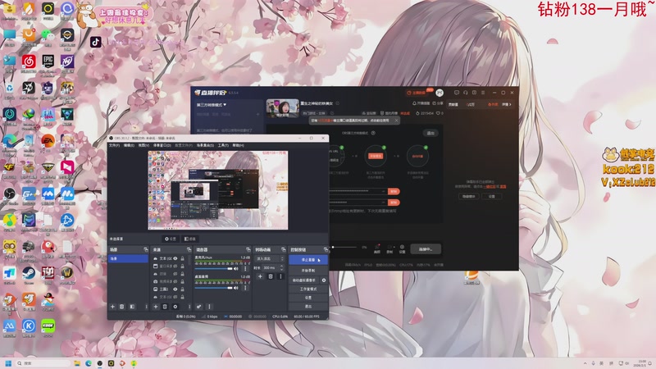Toggle visibility eye of the first source row
Viewport: 656px width, 369px height.
tap(175, 258)
